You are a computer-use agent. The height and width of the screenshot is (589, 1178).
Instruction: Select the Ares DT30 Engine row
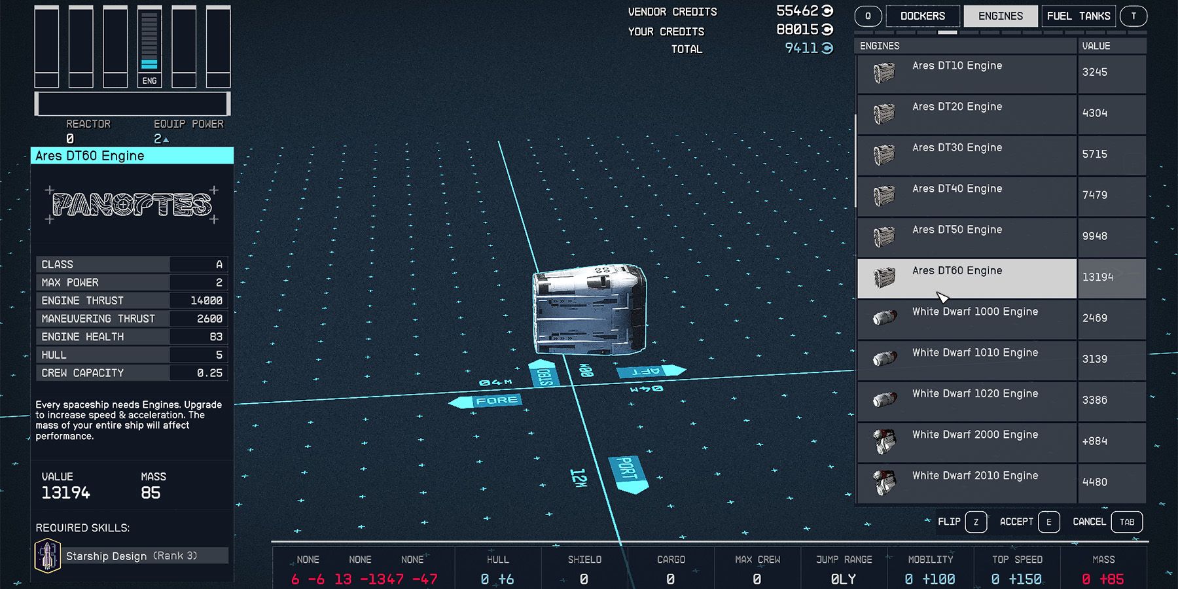[1001, 156]
